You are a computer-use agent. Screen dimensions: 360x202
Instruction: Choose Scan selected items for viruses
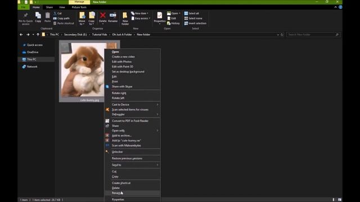tap(133, 110)
